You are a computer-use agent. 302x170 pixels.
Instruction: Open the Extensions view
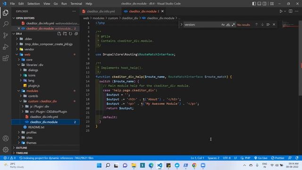pos(6,58)
